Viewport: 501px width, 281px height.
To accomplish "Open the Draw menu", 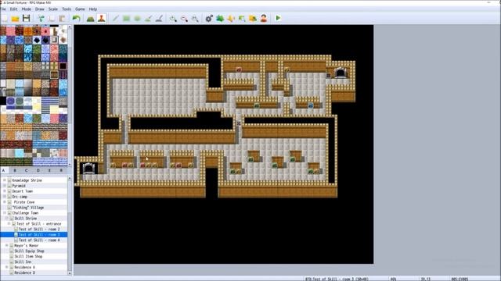I will click(x=40, y=9).
